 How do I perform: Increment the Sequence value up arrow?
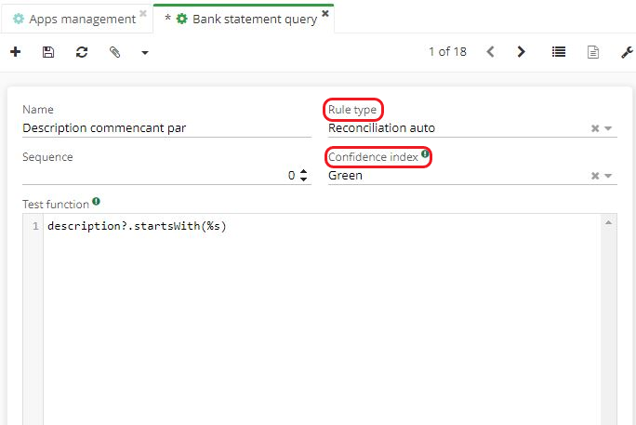[303, 171]
